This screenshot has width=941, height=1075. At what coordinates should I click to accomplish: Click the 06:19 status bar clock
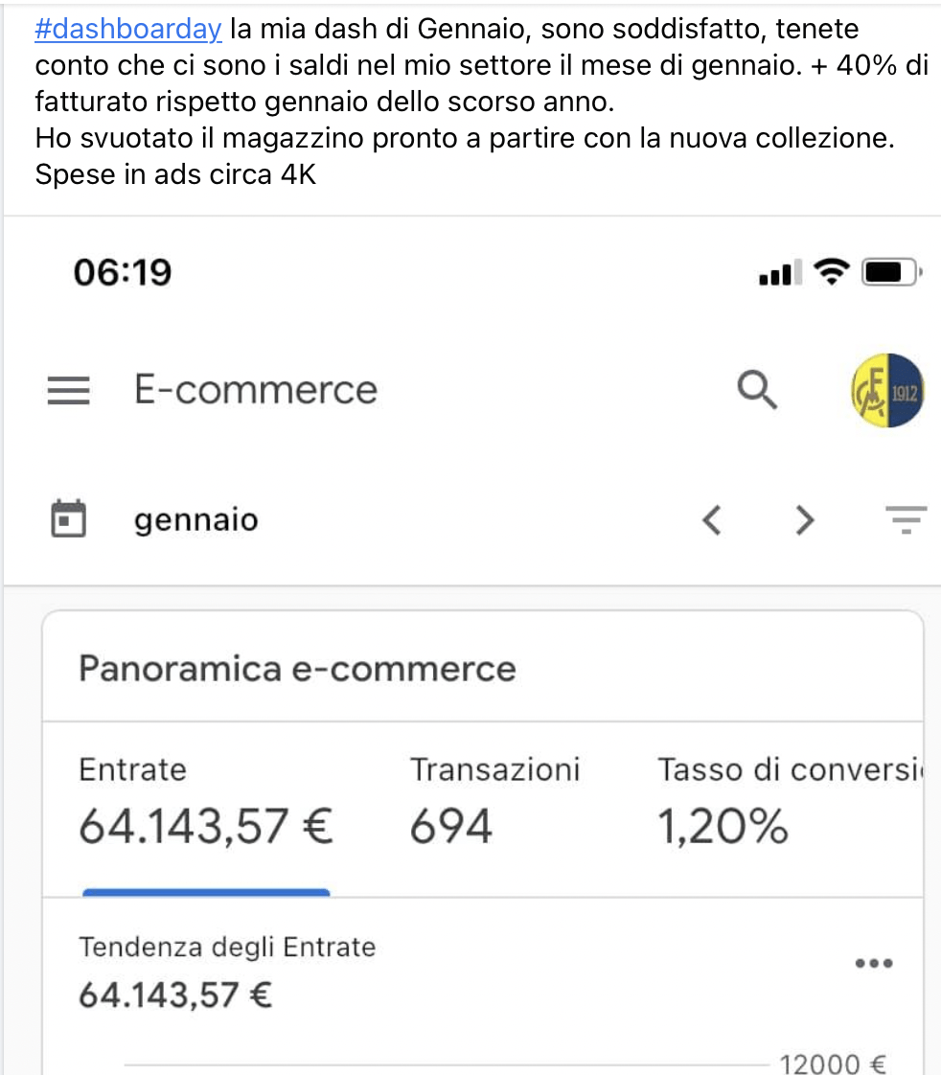click(x=123, y=272)
